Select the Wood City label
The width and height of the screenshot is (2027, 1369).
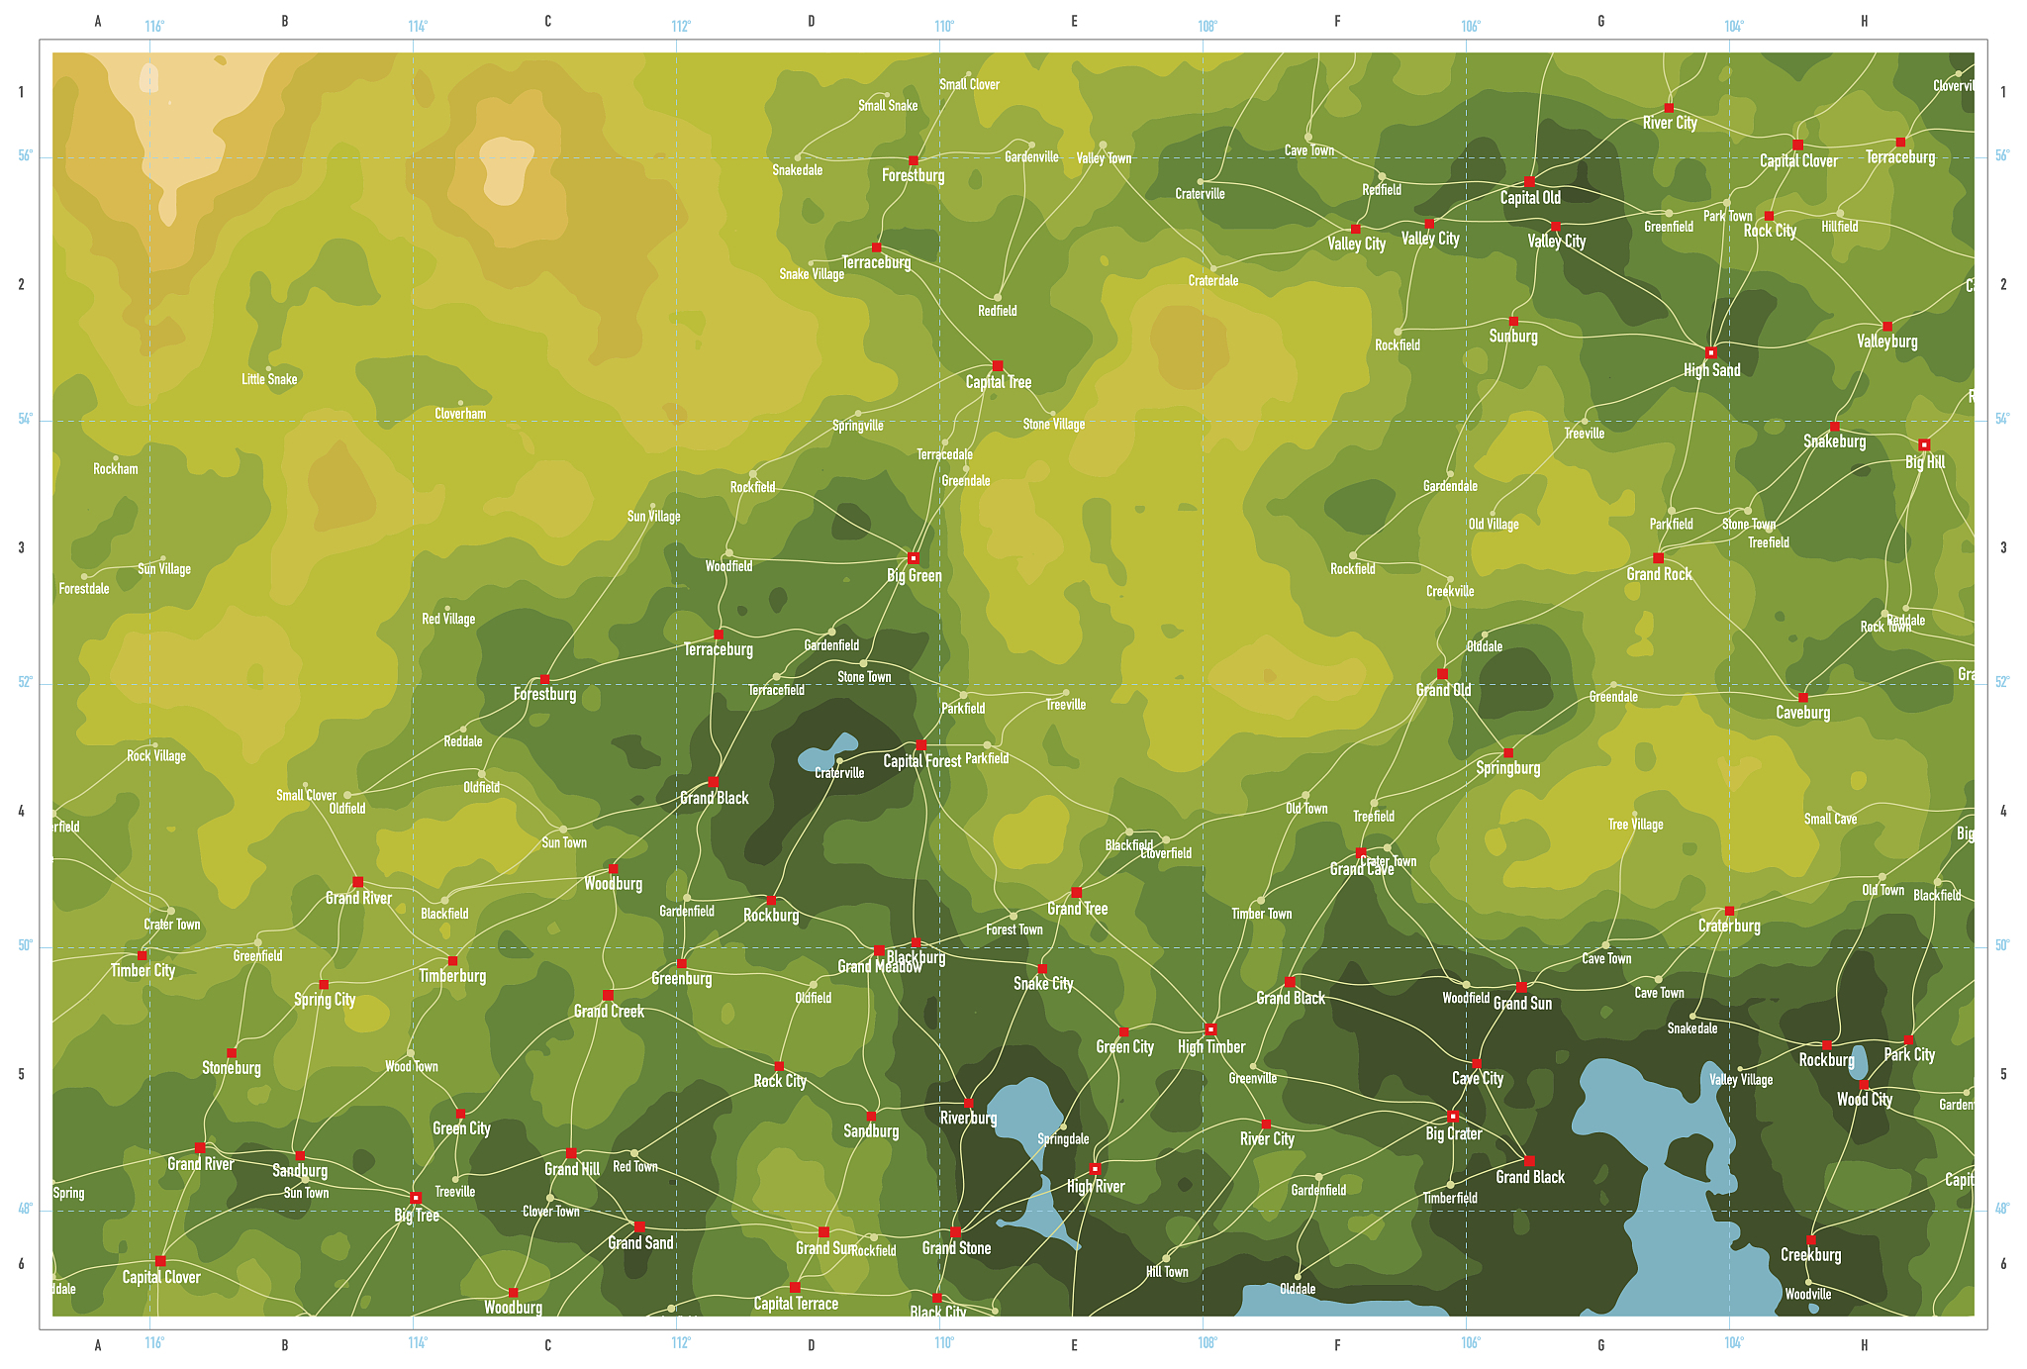1865,1100
